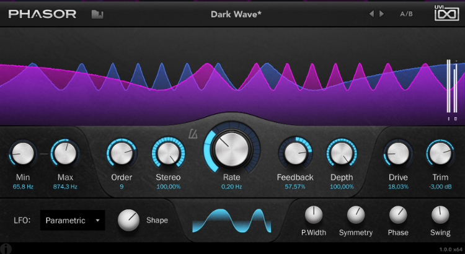Screen dimensions: 465x254
Task: Click the Drive knob
Action: coord(398,154)
